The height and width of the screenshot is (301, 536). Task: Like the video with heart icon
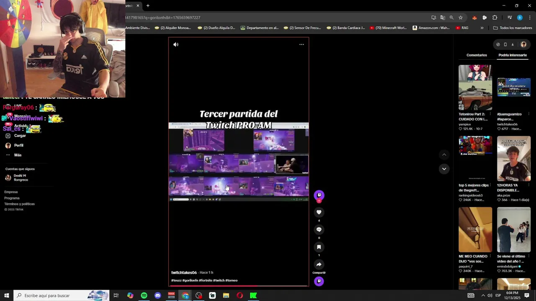[319, 212]
